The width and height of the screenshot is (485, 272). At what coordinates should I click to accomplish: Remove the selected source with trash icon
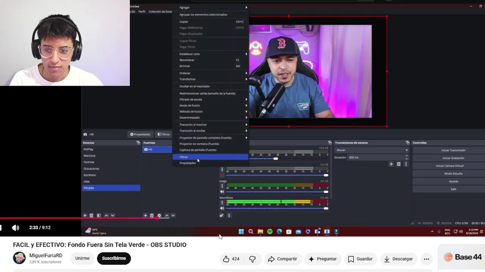(x=152, y=215)
